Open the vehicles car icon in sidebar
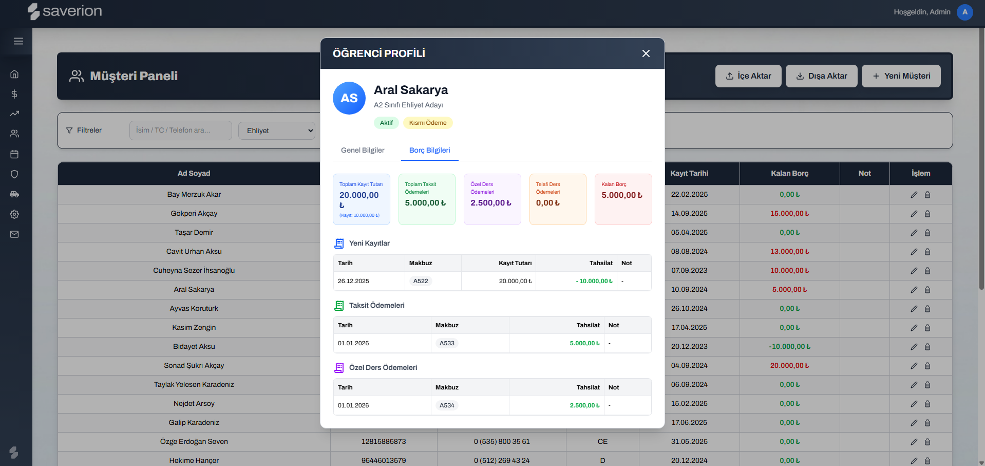Screen dimensions: 985x466 (x=14, y=194)
